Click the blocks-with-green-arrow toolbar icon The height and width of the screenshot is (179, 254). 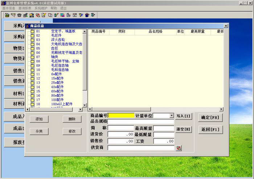(x=25, y=15)
